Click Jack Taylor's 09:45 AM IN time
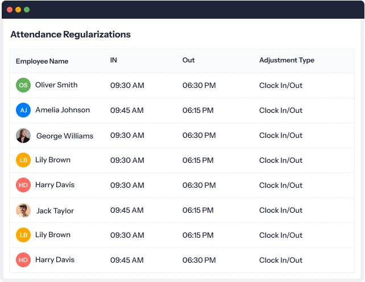Image resolution: width=365 pixels, height=282 pixels. 127,210
